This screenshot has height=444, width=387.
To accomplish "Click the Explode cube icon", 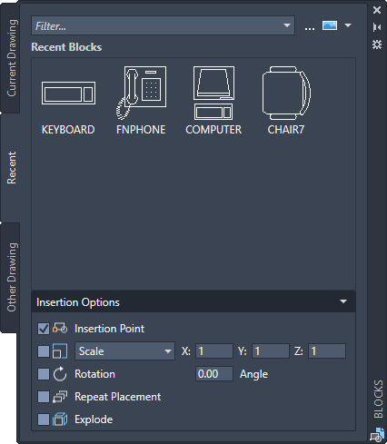I will tap(60, 419).
